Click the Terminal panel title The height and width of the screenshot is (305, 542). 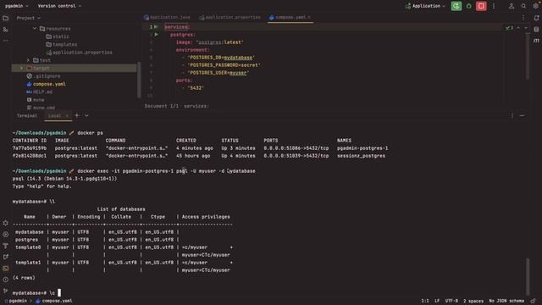pyautogui.click(x=27, y=116)
